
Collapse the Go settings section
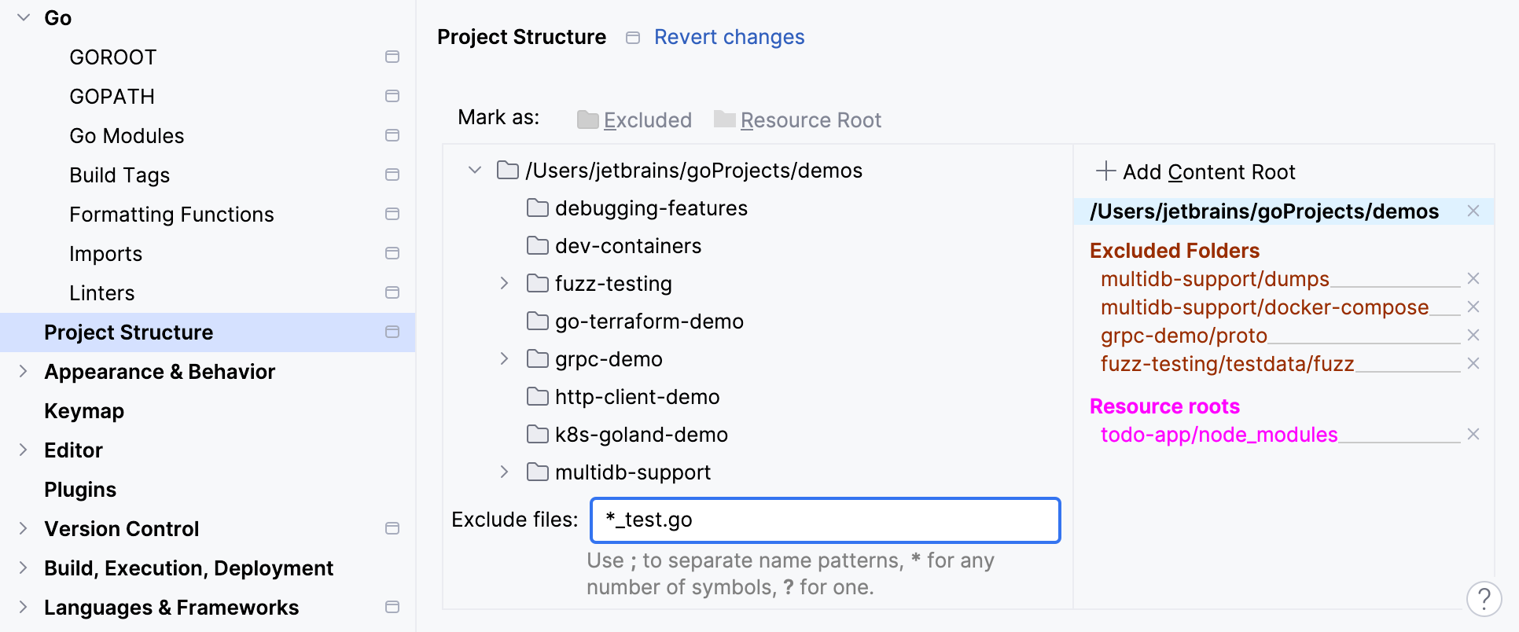pos(24,17)
